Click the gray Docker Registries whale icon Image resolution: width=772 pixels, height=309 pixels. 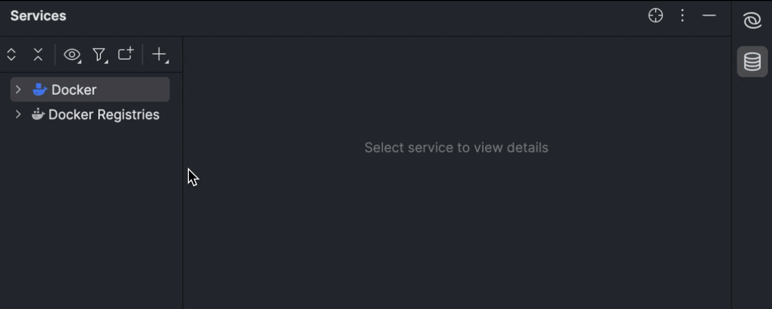point(38,114)
